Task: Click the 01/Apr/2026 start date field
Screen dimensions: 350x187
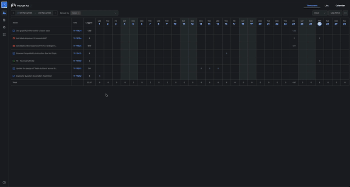Action: click(26, 13)
